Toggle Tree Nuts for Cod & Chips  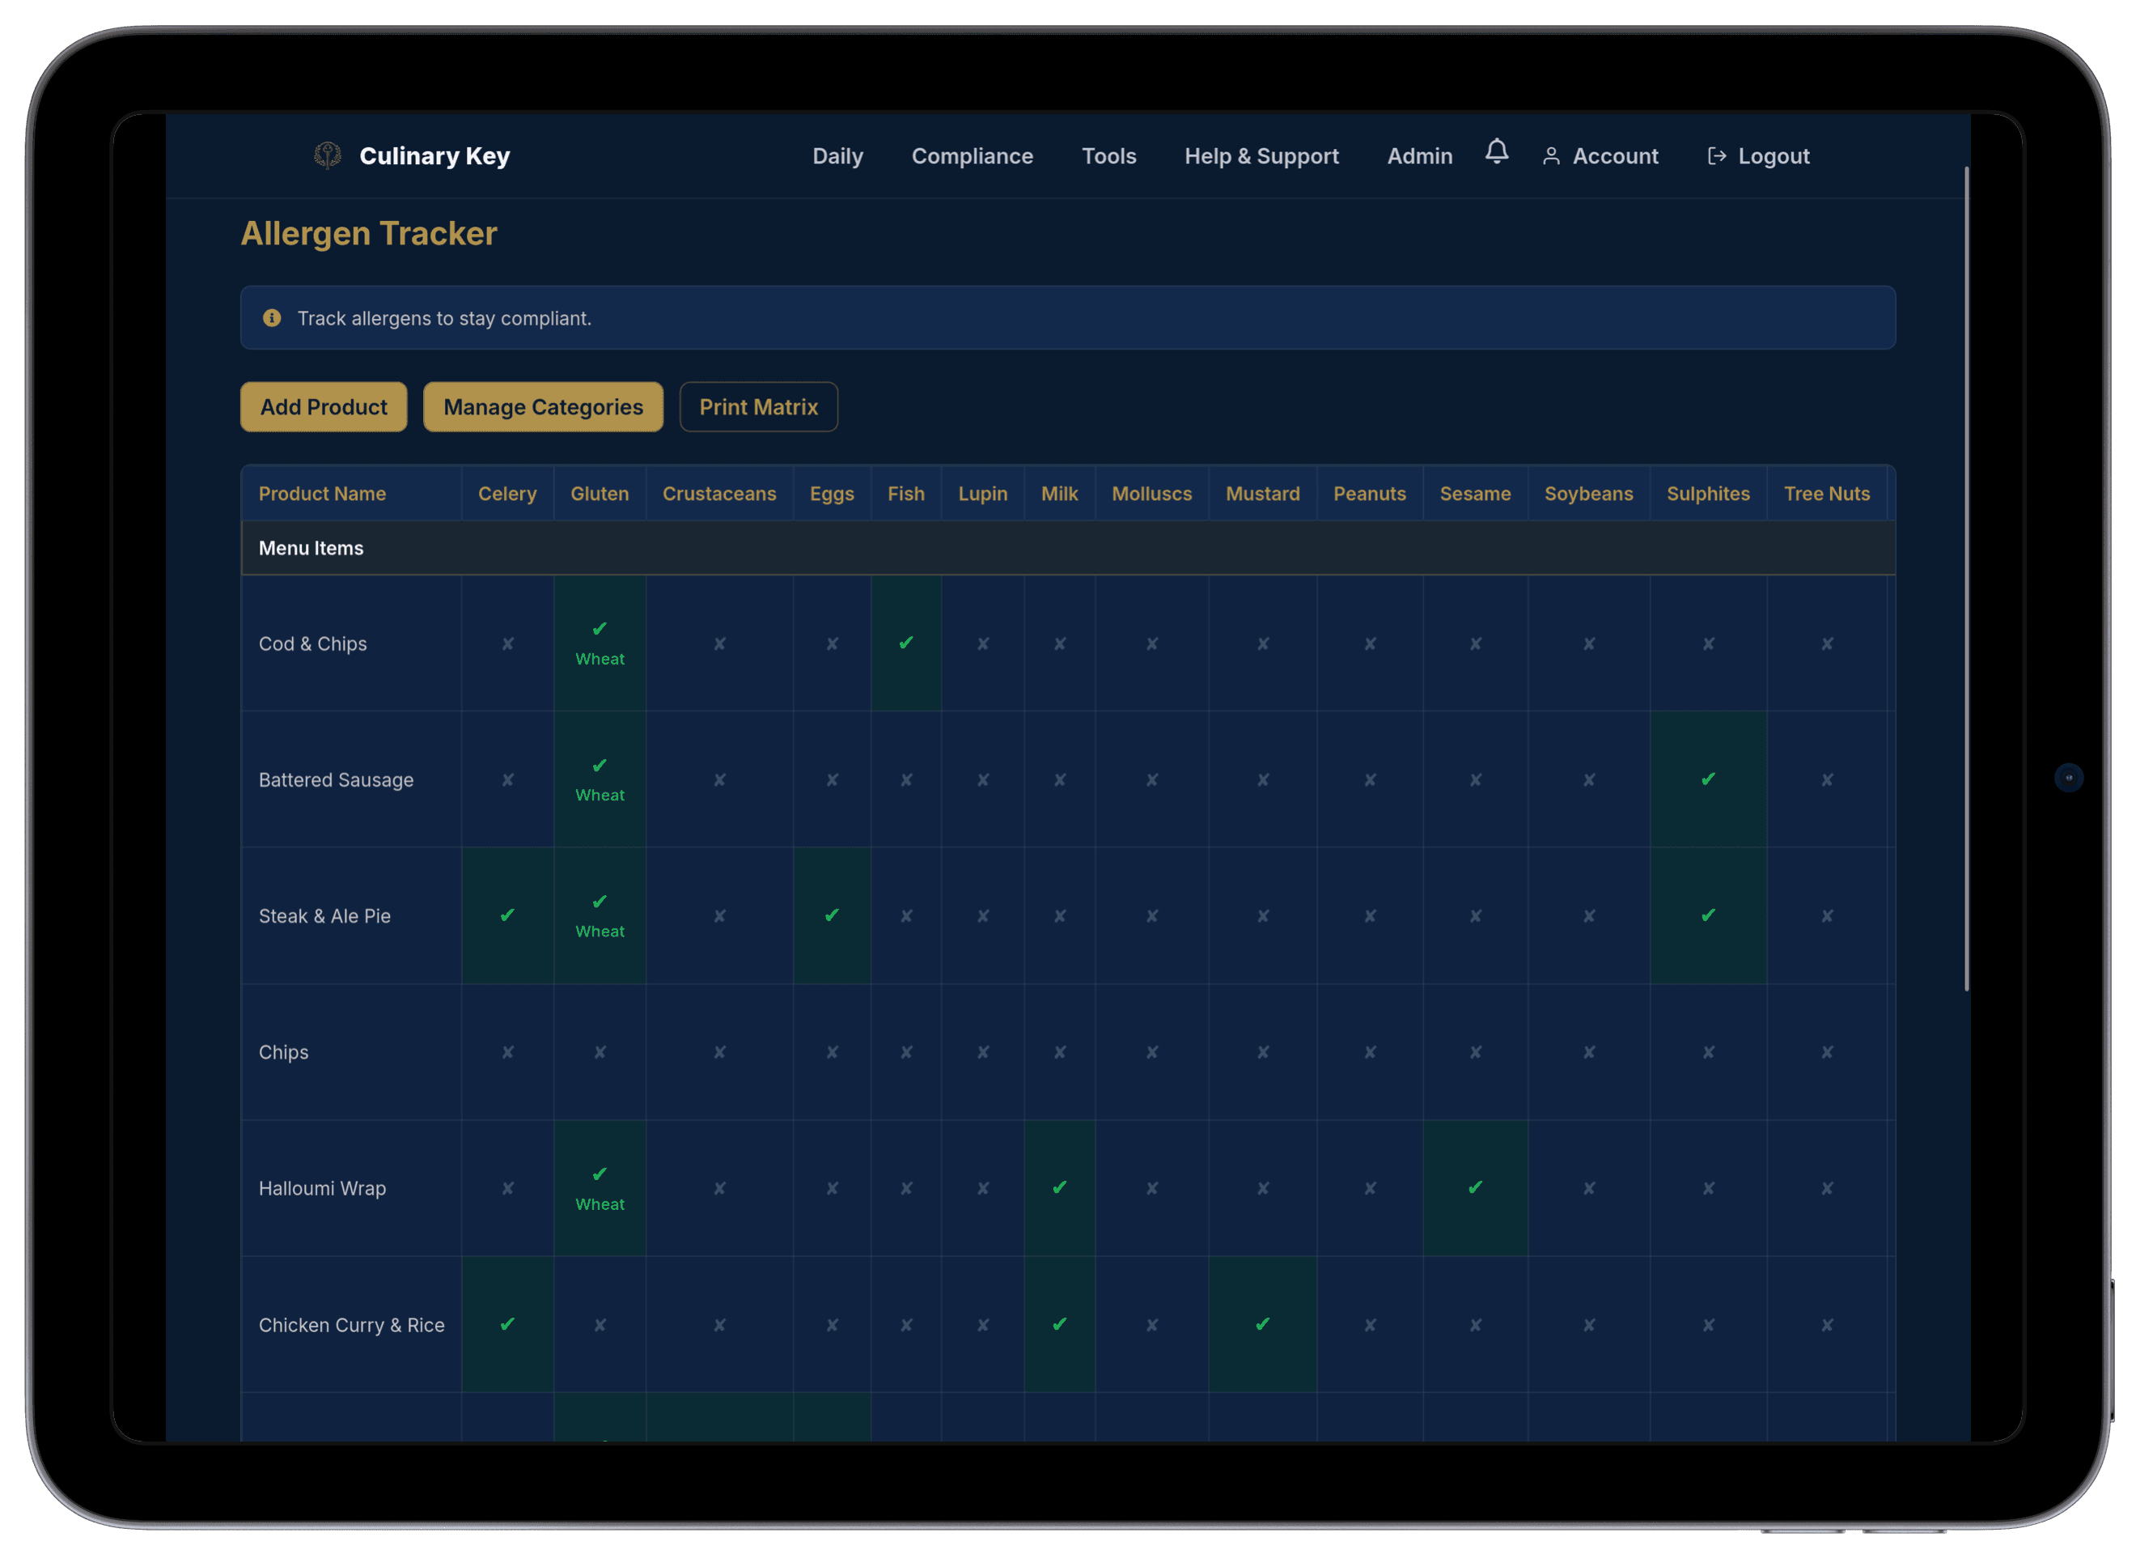point(1827,643)
